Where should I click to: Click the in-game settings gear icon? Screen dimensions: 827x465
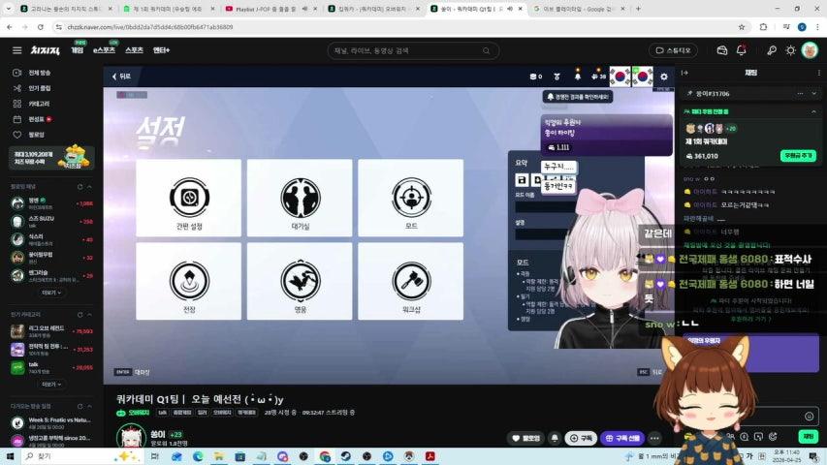663,77
